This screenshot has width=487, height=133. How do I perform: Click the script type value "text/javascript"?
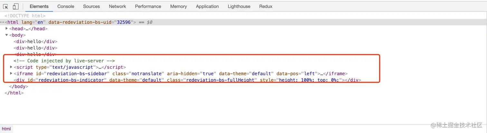72,67
